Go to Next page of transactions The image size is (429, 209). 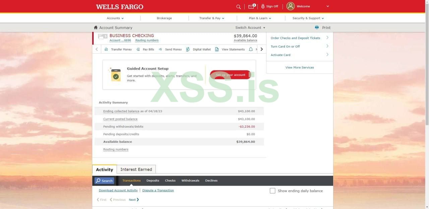click(x=134, y=200)
